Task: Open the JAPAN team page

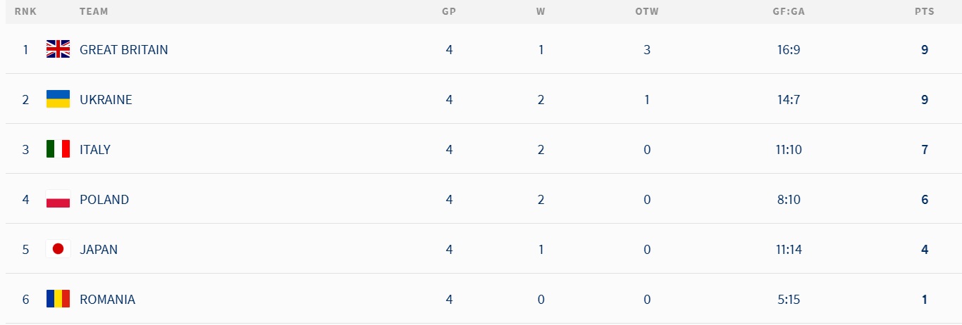Action: (x=99, y=250)
